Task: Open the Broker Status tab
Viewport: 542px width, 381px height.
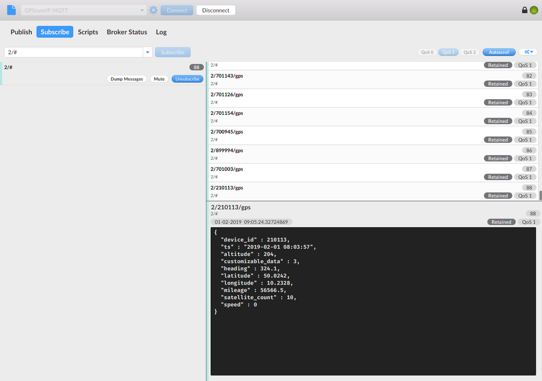Action: pos(127,32)
